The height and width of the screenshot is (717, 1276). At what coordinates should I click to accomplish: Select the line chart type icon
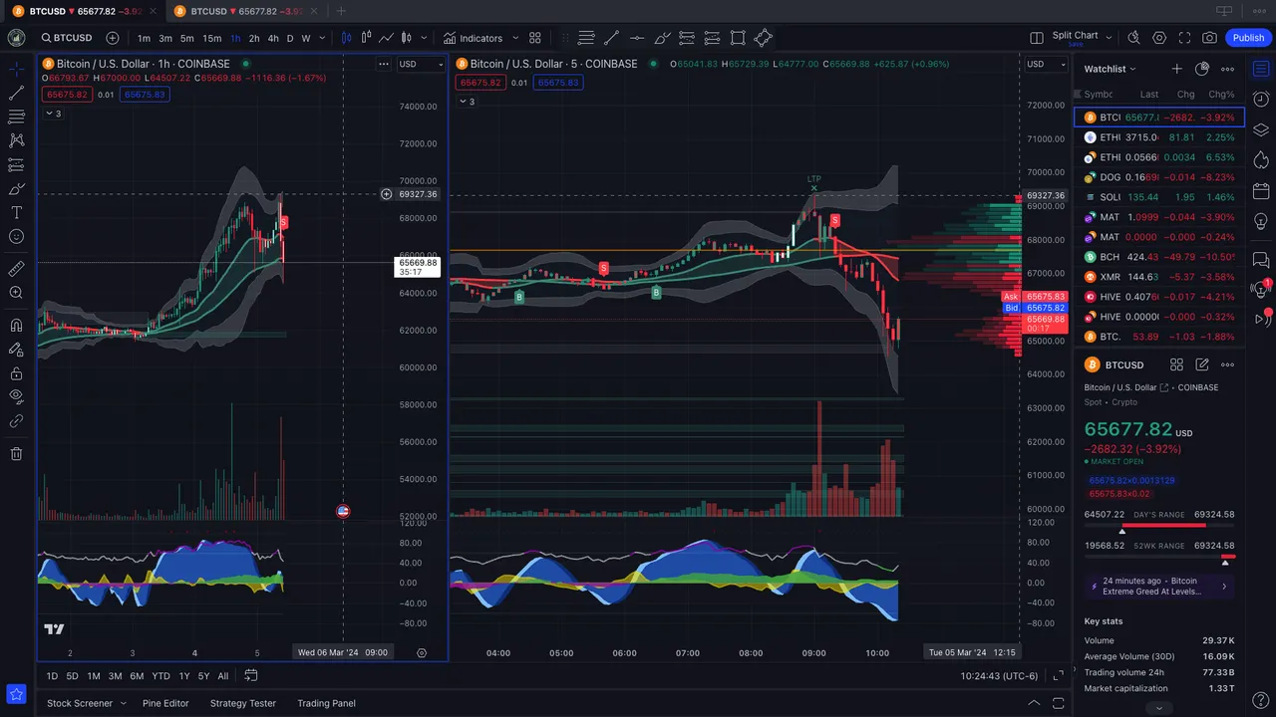coord(386,38)
